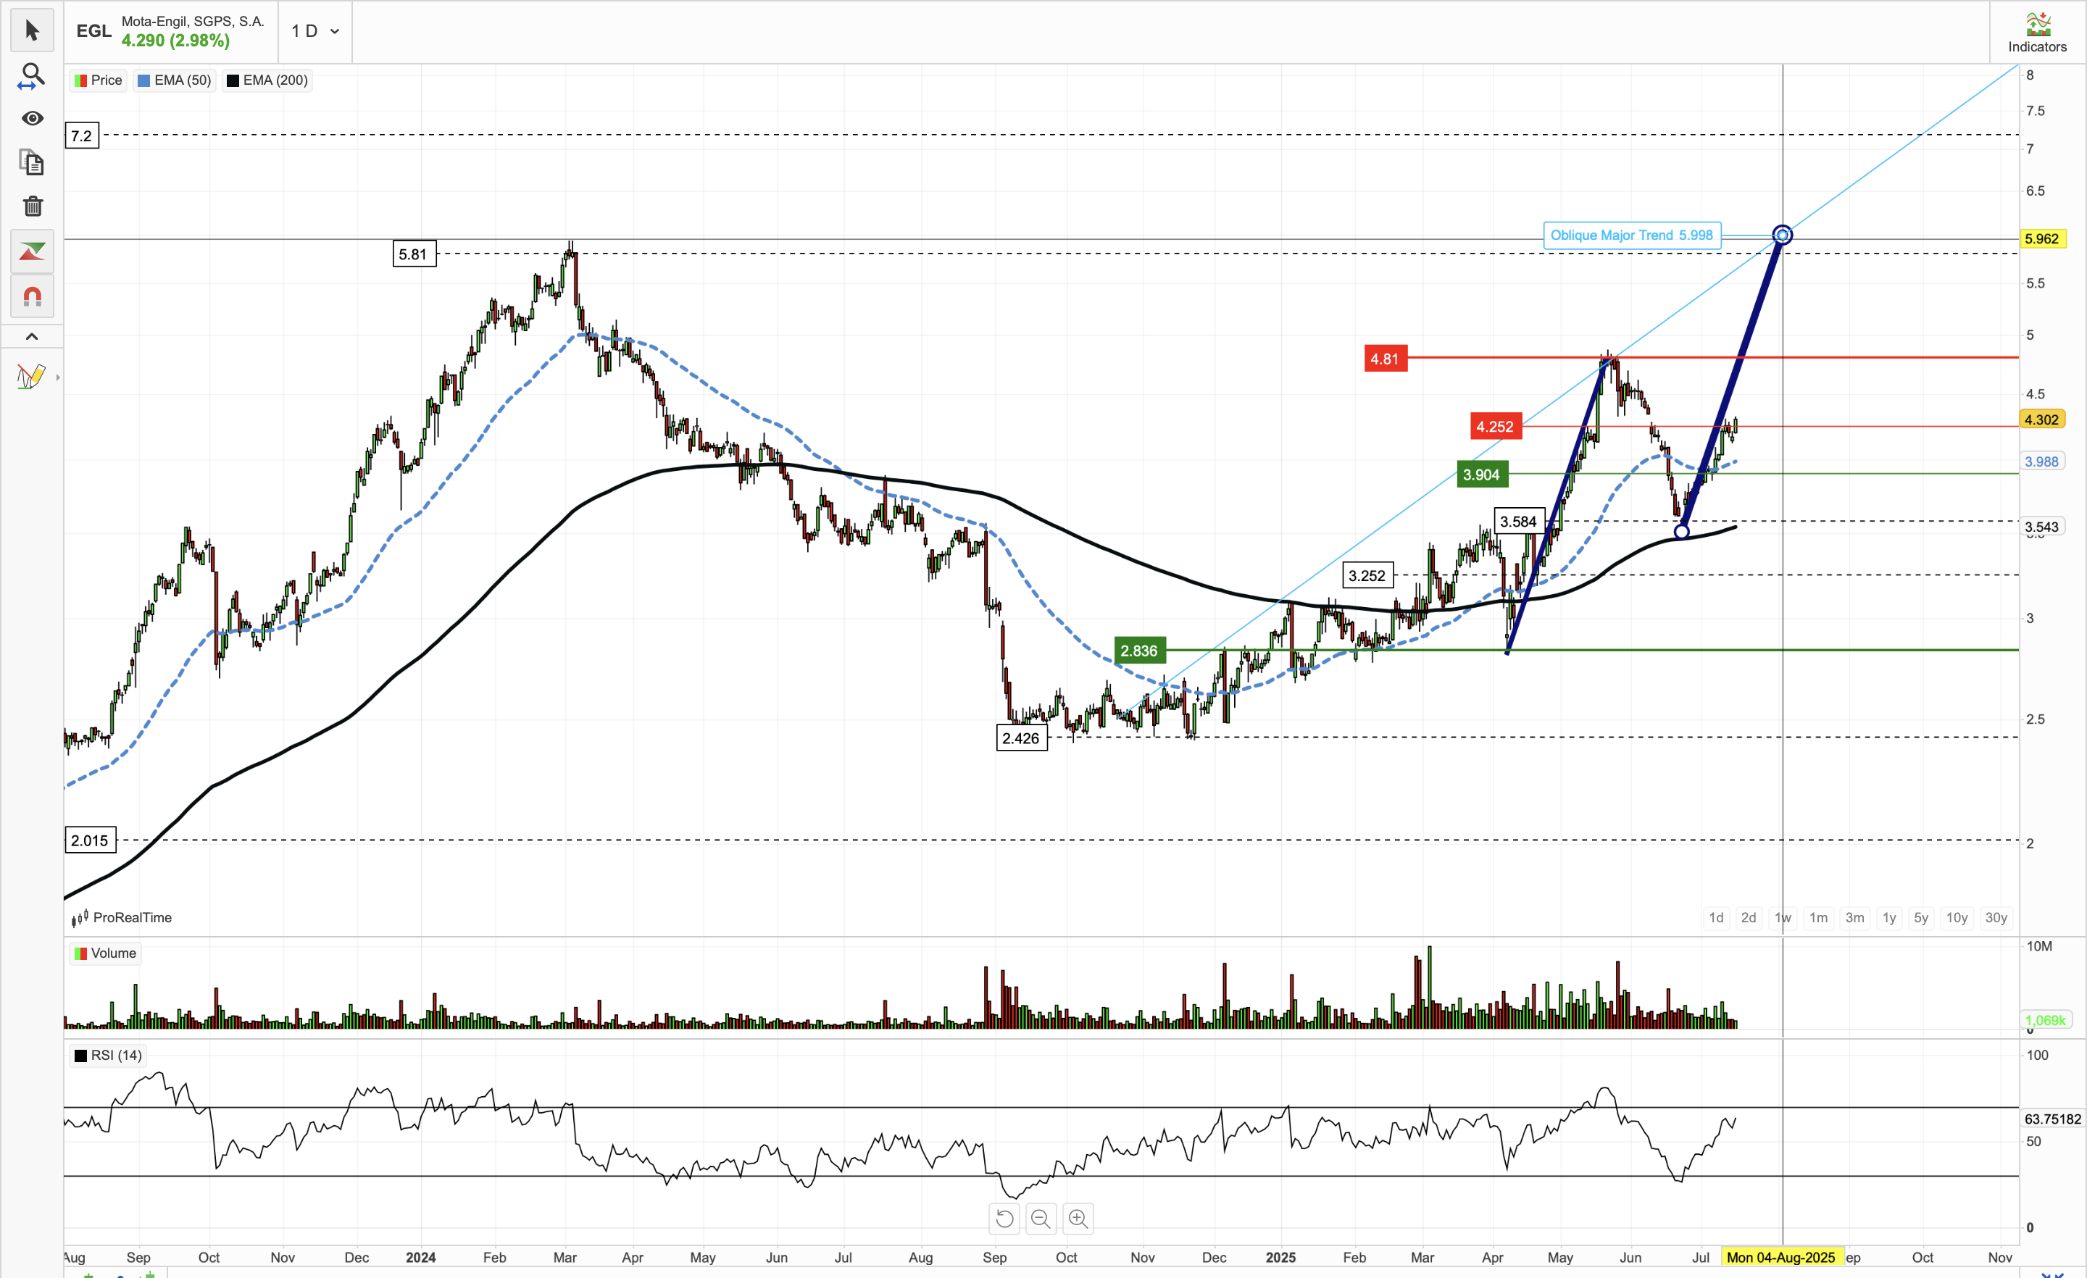Zoom out using minus magnifier

pyautogui.click(x=1041, y=1219)
